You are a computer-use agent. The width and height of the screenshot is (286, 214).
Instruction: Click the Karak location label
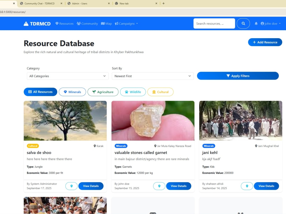click(x=98, y=146)
